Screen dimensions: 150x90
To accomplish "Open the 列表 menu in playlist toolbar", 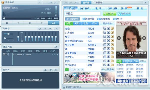I will click(23, 51).
